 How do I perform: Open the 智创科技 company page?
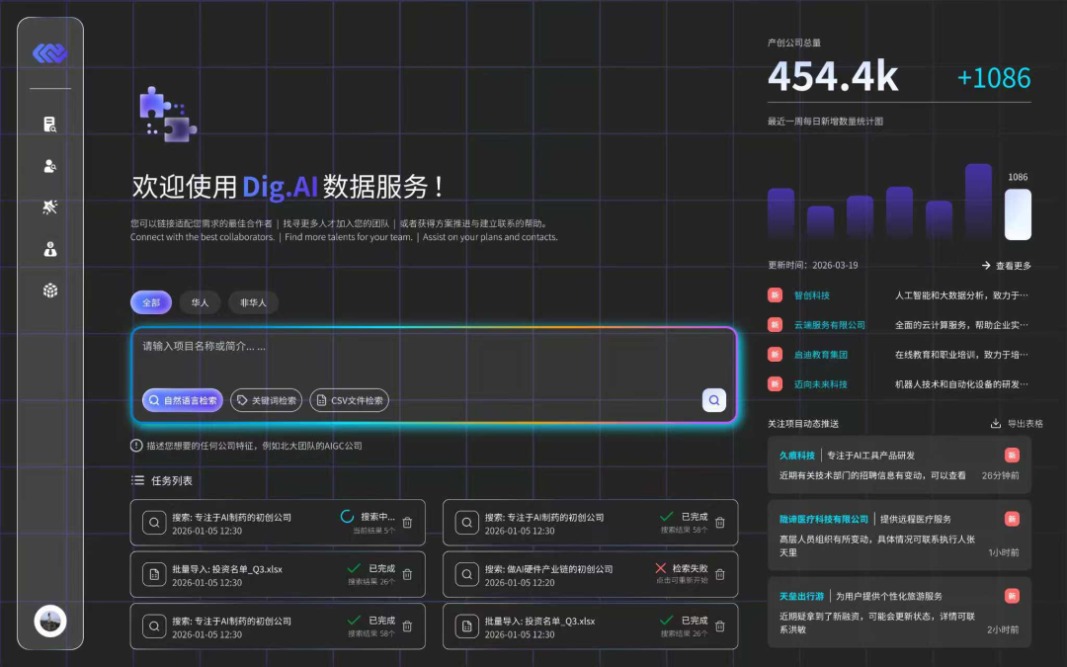[x=812, y=294]
